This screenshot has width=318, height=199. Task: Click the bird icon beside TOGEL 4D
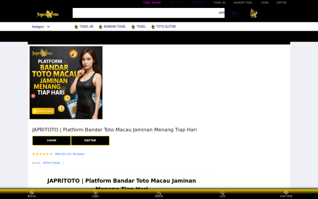(x=76, y=27)
